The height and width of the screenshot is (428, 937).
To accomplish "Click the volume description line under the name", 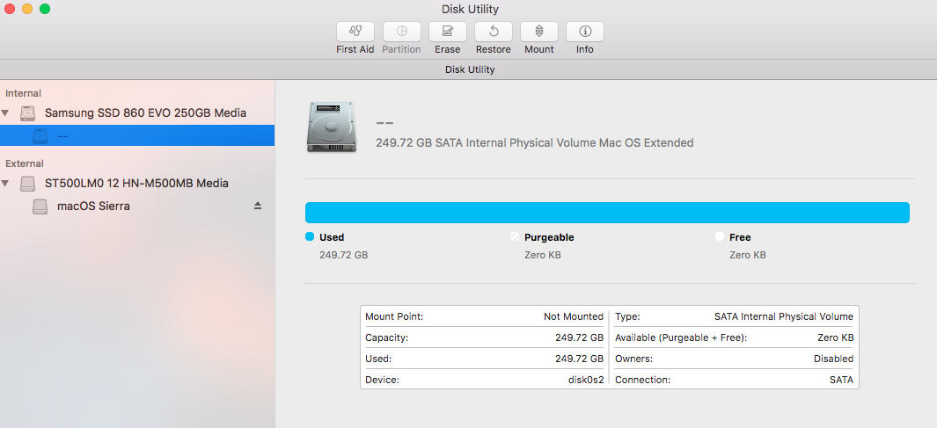I will (534, 143).
